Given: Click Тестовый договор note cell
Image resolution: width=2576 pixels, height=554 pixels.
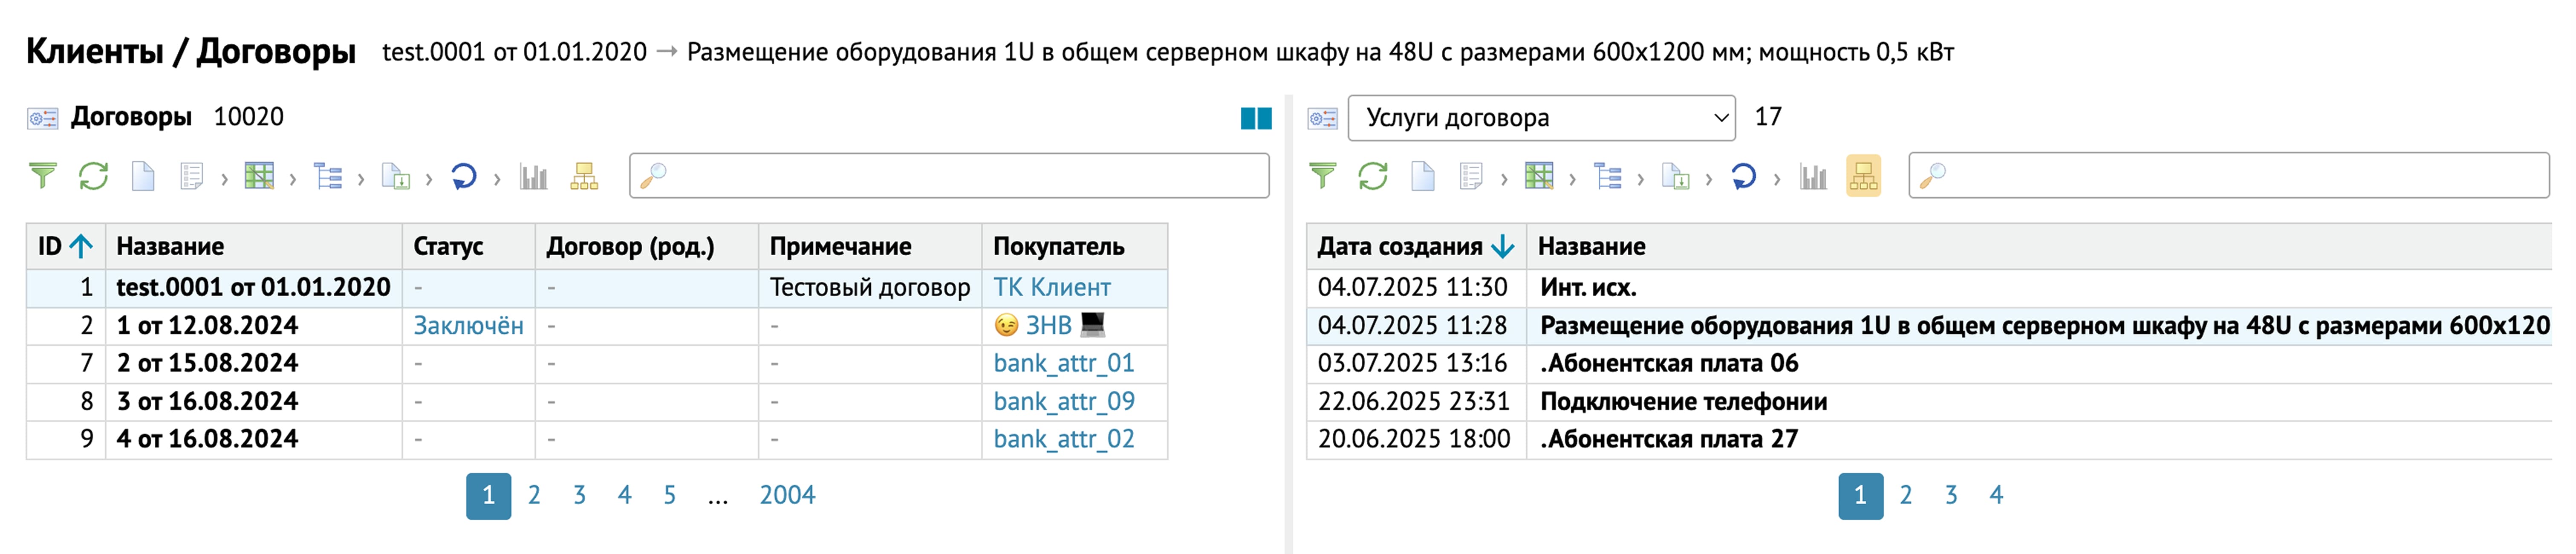Looking at the screenshot, I should pos(869,288).
